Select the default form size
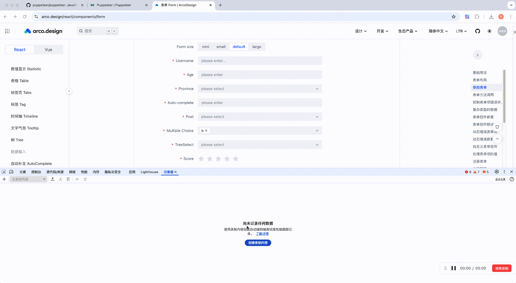 click(239, 47)
